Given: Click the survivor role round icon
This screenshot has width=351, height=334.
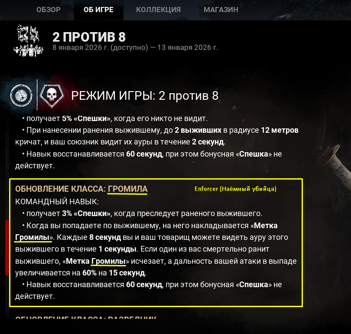Looking at the screenshot, I should pos(21,95).
